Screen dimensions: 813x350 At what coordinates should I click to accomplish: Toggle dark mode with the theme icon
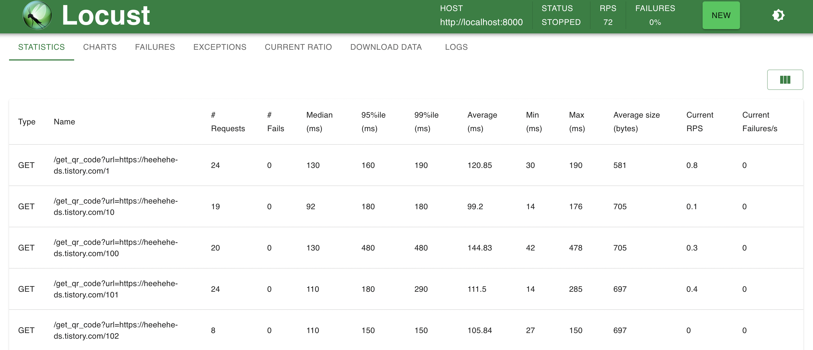pos(778,16)
